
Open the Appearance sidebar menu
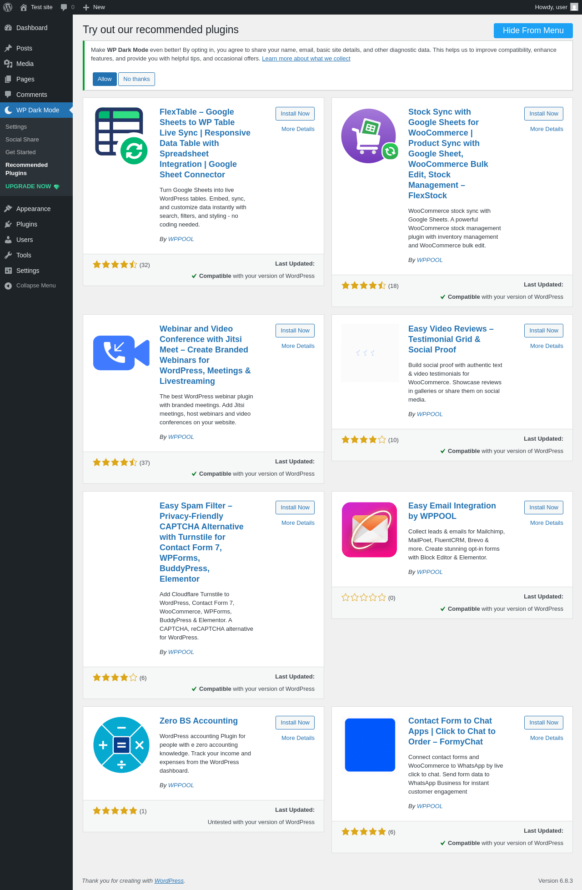(33, 209)
